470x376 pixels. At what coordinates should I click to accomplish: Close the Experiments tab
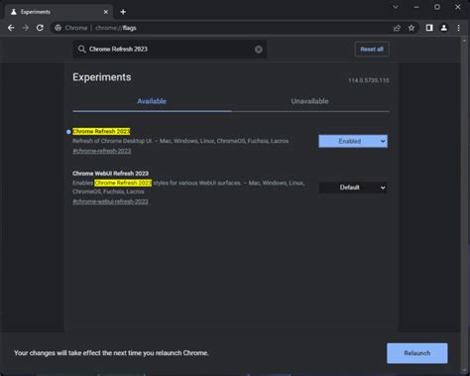coord(106,12)
